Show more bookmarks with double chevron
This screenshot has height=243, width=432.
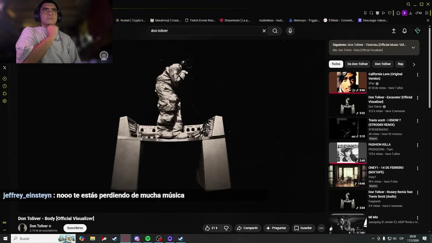coord(428,20)
